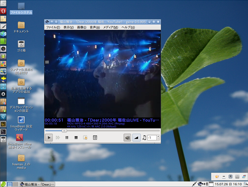Viewport: 248px width, 187px height.
Task: Launch the terminal from the left dock
Action: (x=3, y=132)
